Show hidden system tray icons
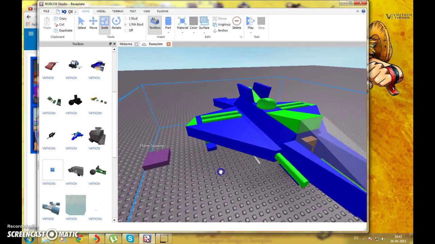This screenshot has width=435, height=244. pyautogui.click(x=364, y=239)
